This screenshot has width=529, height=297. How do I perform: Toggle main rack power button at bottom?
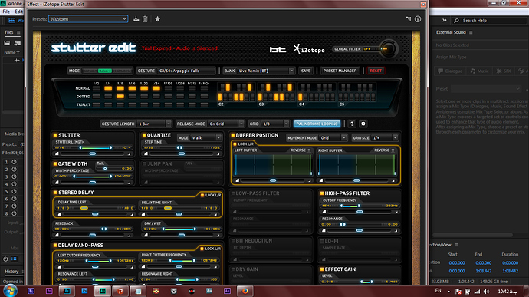(5, 259)
